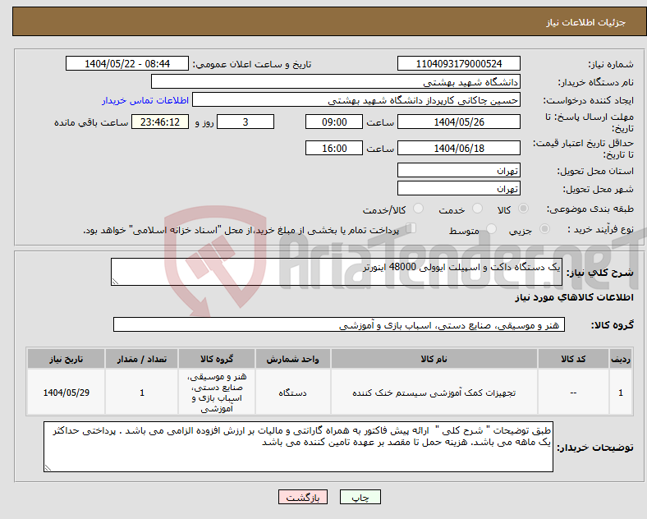Select the کالا radio button
The image size is (647, 519).
(x=523, y=209)
